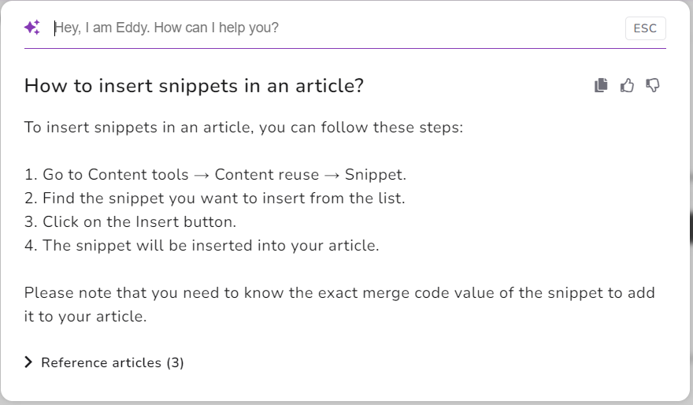
Task: Click step 4 about the inserted snippet
Action: [x=202, y=246]
